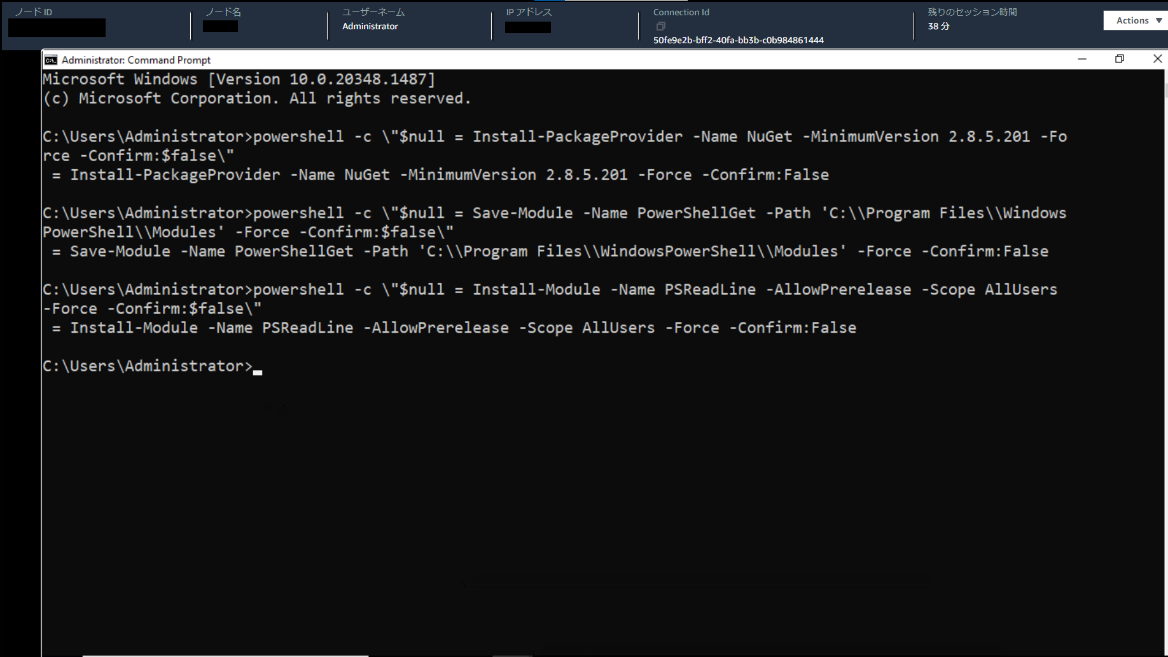Place cursor at the C:\Users\Administrator prompt

click(149, 366)
